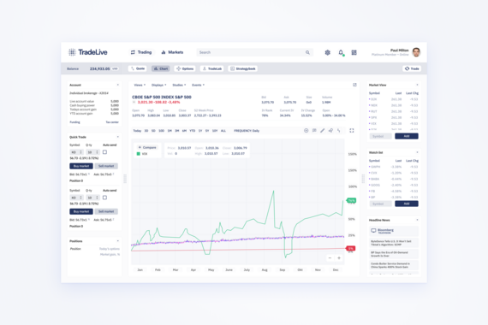This screenshot has height=325, width=488.
Task: Zoom in chart with plus icon
Action: (339, 257)
